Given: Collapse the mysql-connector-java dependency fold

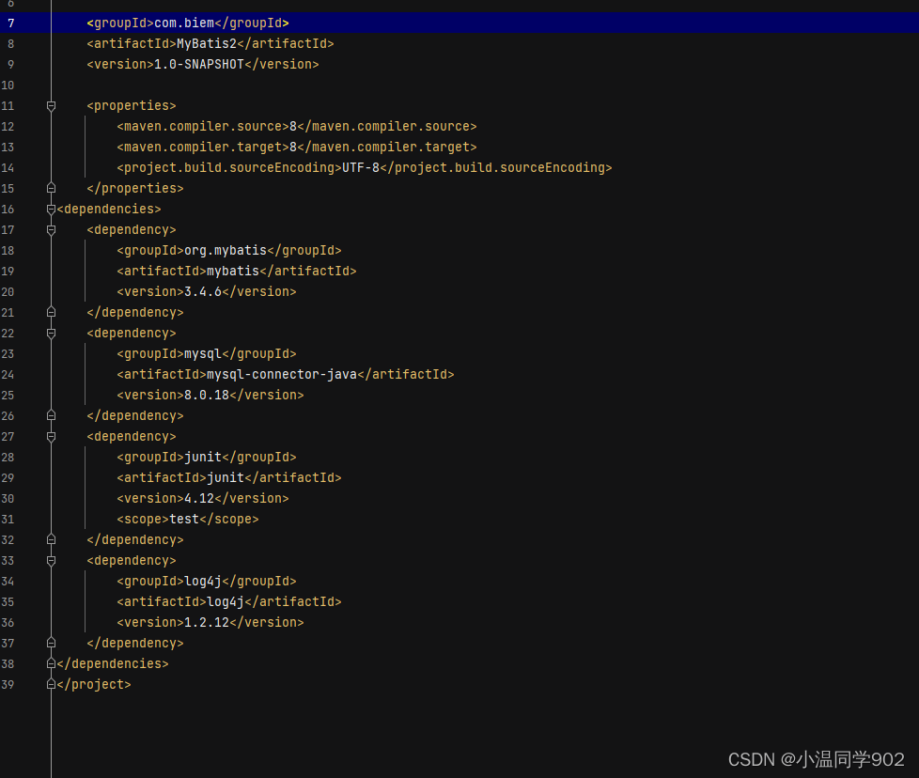Looking at the screenshot, I should point(51,333).
